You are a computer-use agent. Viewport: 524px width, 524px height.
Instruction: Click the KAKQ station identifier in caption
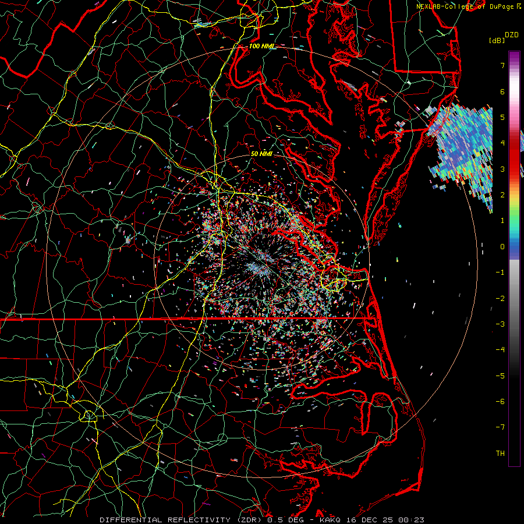coord(331,520)
